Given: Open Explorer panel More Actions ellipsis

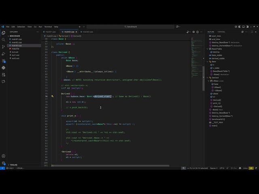Looking at the screenshot, I should tap(38, 32).
